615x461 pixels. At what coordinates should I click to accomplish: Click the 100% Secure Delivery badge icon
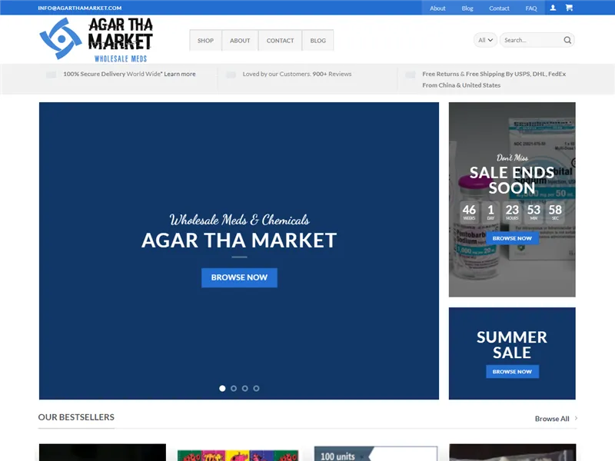(51, 75)
